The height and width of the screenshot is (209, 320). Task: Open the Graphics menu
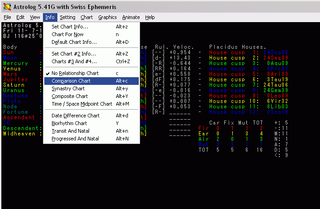108,17
